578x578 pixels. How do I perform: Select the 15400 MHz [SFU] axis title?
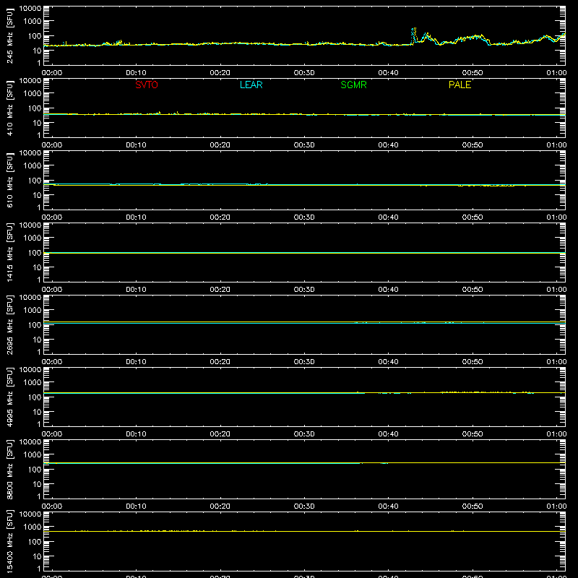click(10, 541)
